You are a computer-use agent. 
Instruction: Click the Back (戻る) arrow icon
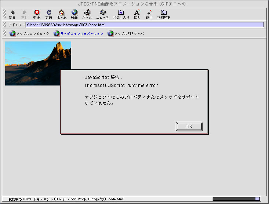[12, 12]
